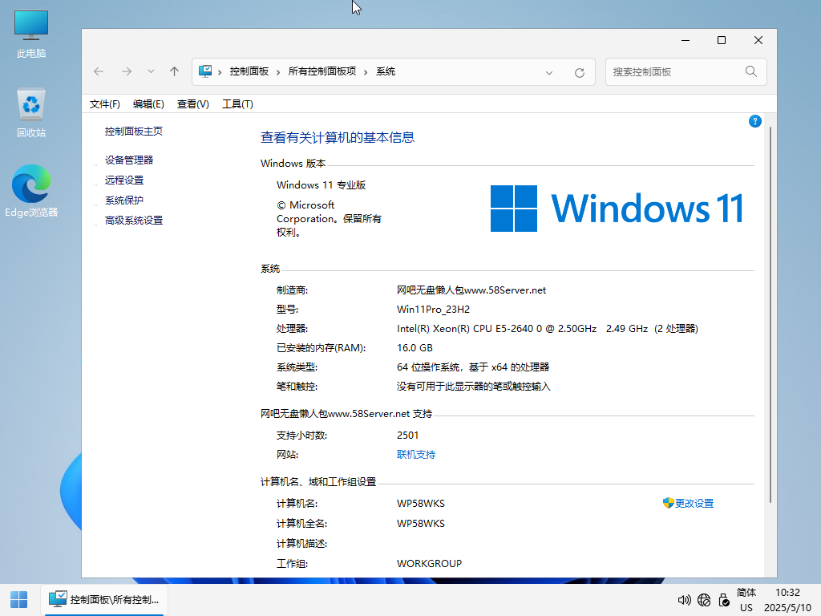Open help via blue question icon
821x616 pixels.
(x=754, y=121)
